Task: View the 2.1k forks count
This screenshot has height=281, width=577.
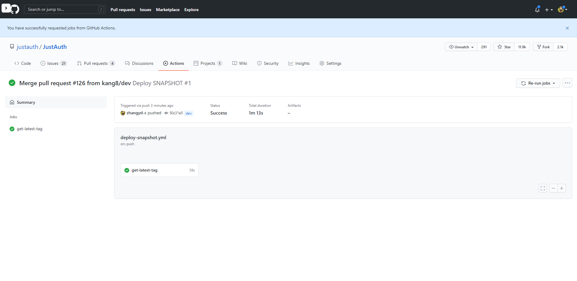Action: [x=560, y=47]
